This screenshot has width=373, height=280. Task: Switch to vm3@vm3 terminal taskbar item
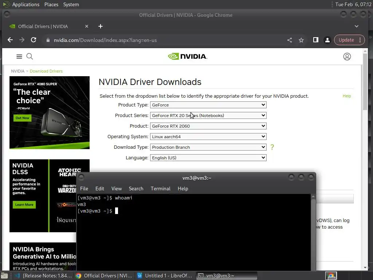(227, 276)
